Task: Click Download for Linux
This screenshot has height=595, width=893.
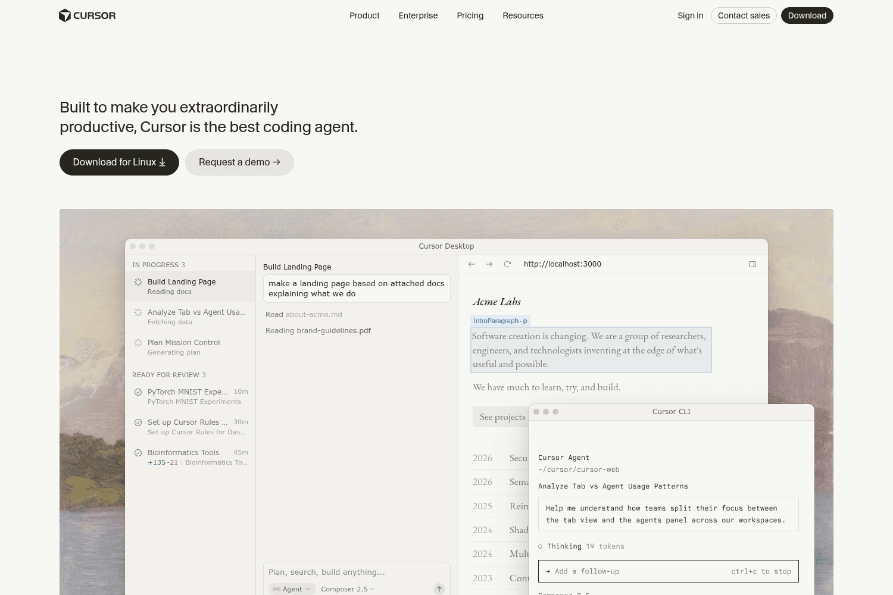Action: click(119, 162)
